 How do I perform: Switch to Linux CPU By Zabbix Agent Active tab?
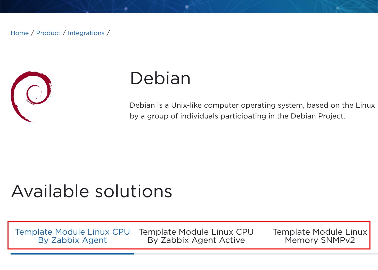coord(196,236)
